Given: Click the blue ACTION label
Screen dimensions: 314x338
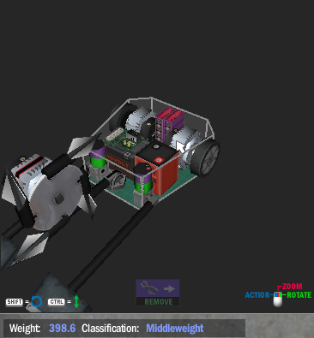Looking at the screenshot, I should pos(257,295).
